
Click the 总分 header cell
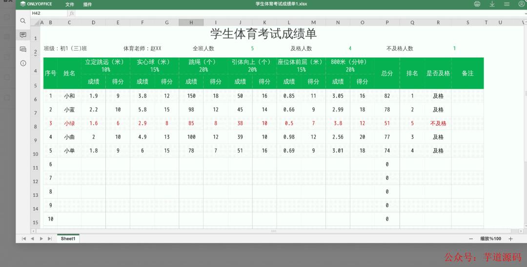pyautogui.click(x=387, y=73)
